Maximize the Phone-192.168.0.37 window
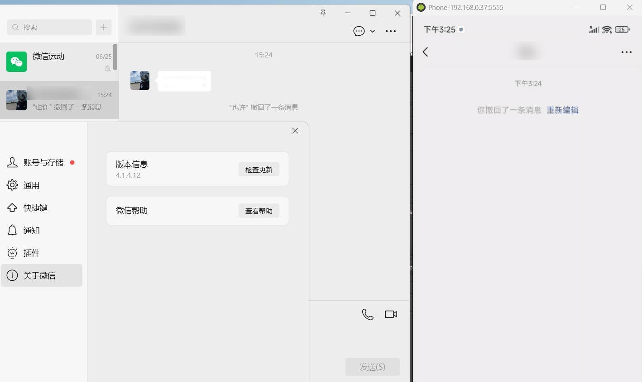 tap(603, 7)
